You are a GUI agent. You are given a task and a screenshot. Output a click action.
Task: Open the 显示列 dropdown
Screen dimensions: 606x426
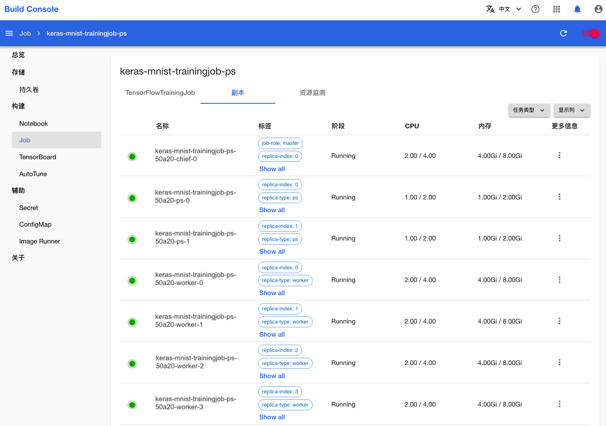pyautogui.click(x=572, y=110)
